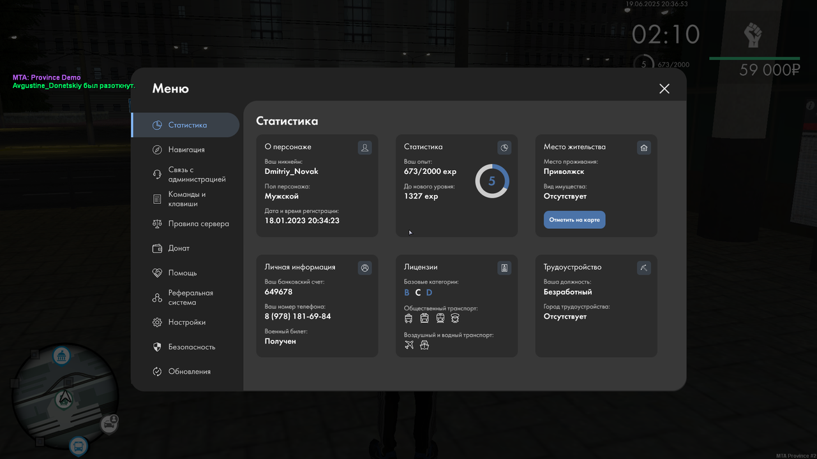Click the tram license icon
Viewport: 817px width, 459px height.
[x=424, y=318]
